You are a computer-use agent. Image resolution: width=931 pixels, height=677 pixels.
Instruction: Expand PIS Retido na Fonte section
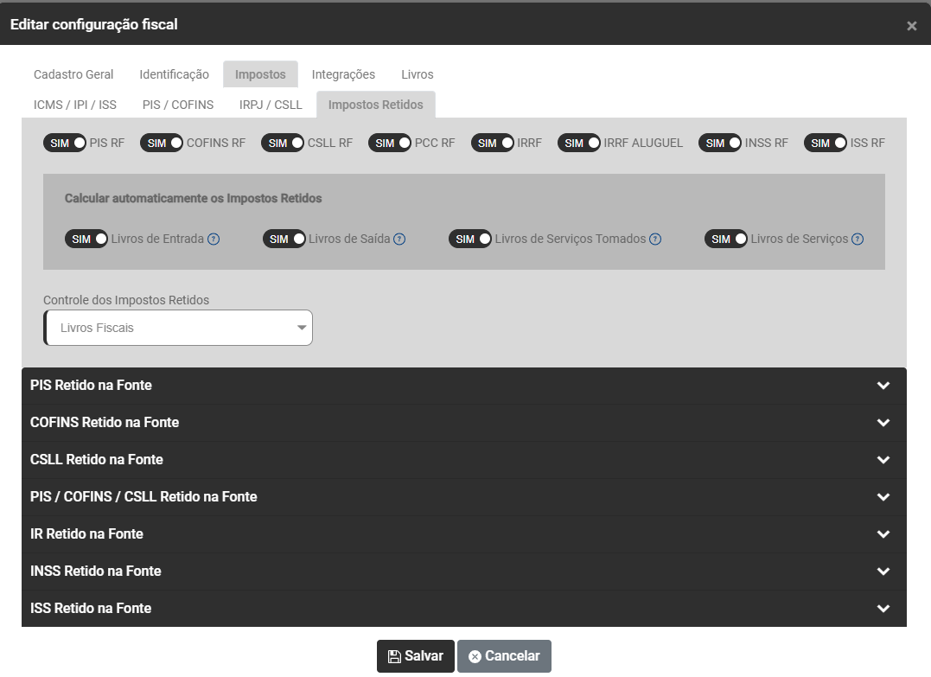pos(463,386)
